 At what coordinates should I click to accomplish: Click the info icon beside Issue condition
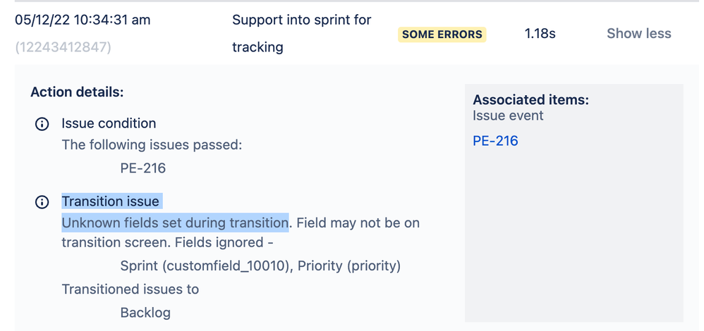(x=42, y=124)
